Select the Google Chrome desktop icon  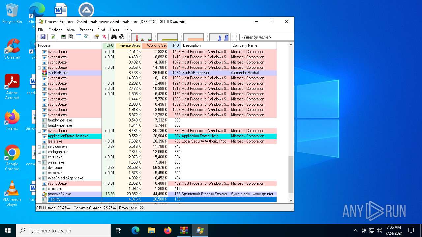click(12, 158)
